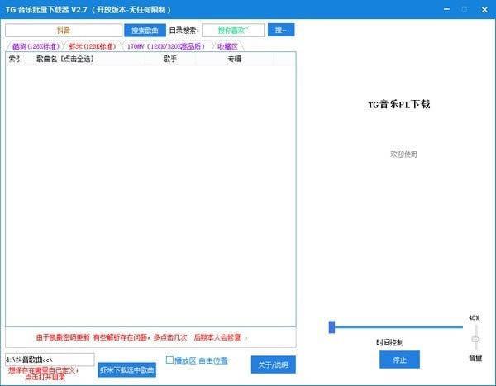Click the 索引 column header
The width and height of the screenshot is (496, 386).
[x=16, y=59]
